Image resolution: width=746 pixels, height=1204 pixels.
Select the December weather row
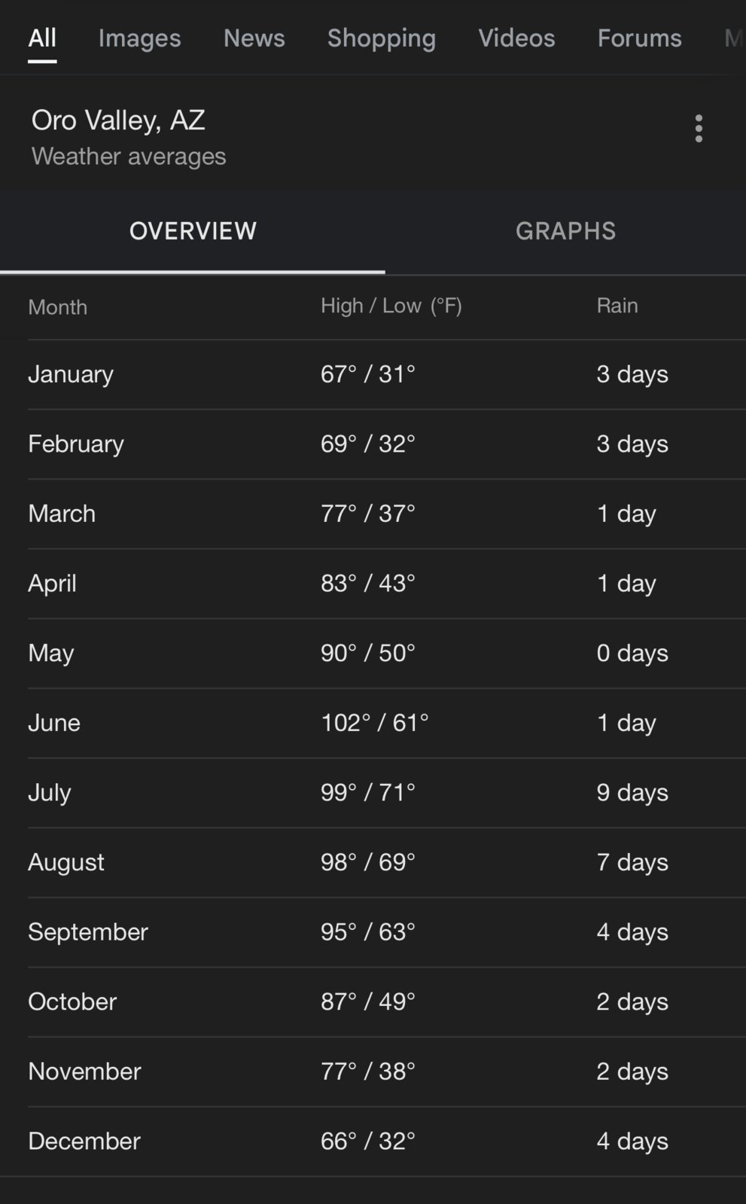click(x=387, y=1142)
